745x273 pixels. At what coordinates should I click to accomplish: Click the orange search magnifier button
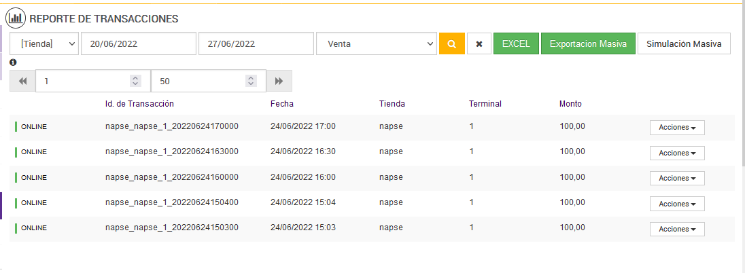pyautogui.click(x=451, y=43)
